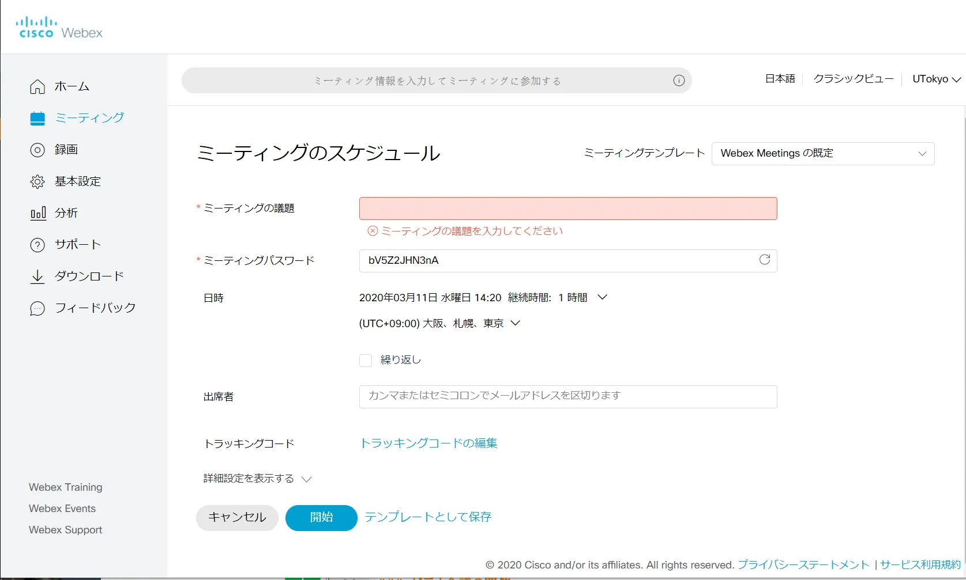Enable the 繰り返し recurrence checkbox
The width and height of the screenshot is (966, 580).
[366, 359]
